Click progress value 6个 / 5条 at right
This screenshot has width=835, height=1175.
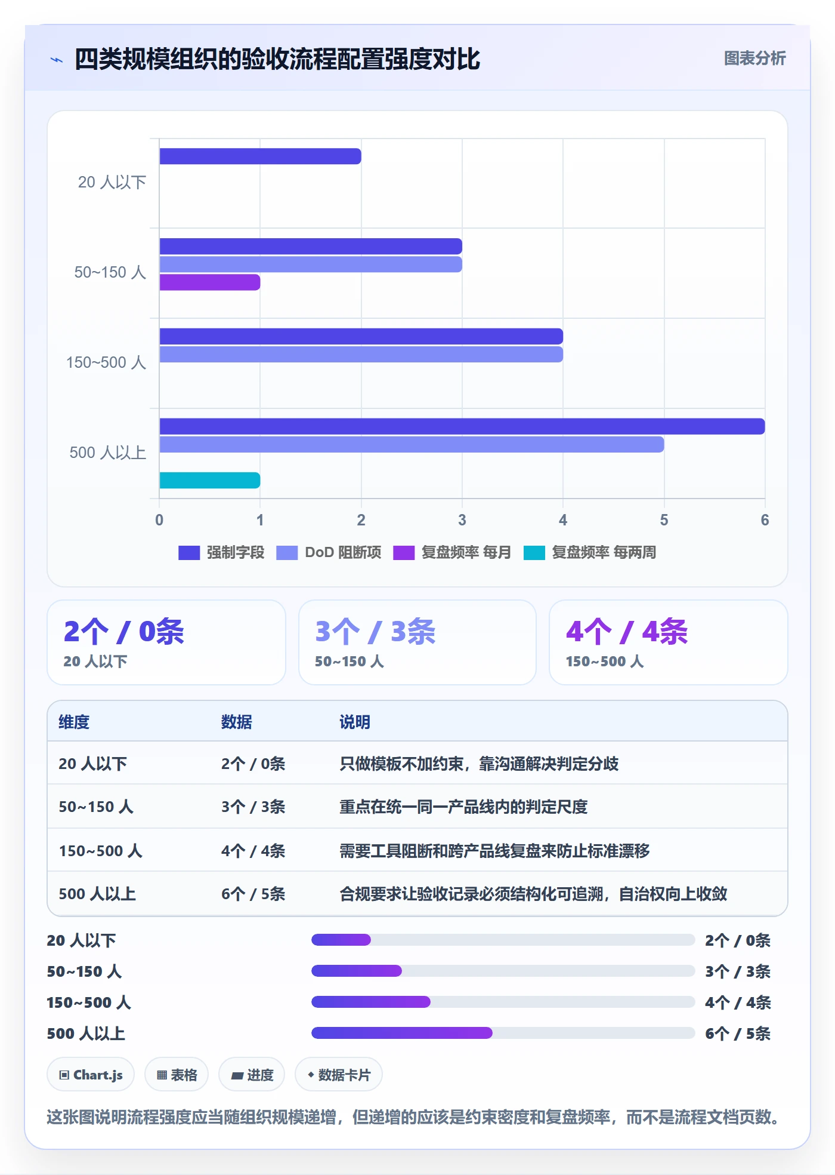coord(738,1033)
